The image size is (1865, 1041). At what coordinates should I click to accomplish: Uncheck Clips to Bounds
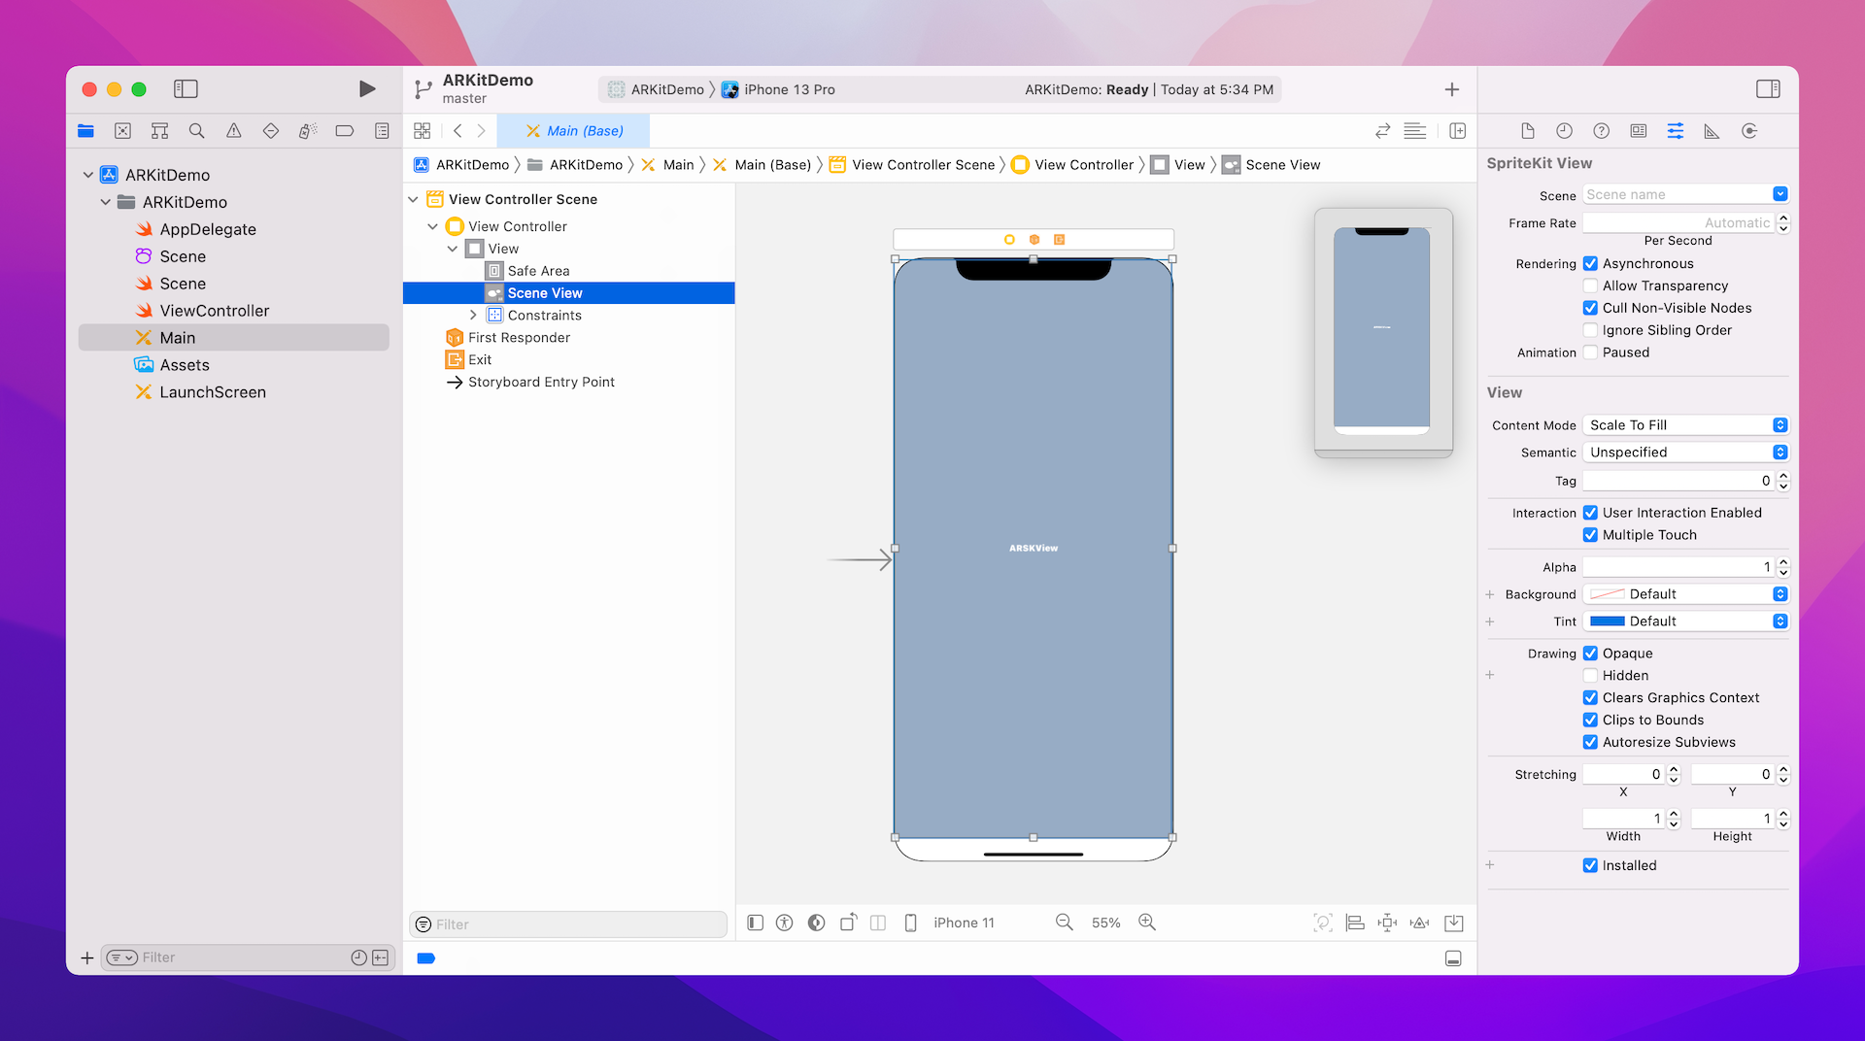[1590, 720]
